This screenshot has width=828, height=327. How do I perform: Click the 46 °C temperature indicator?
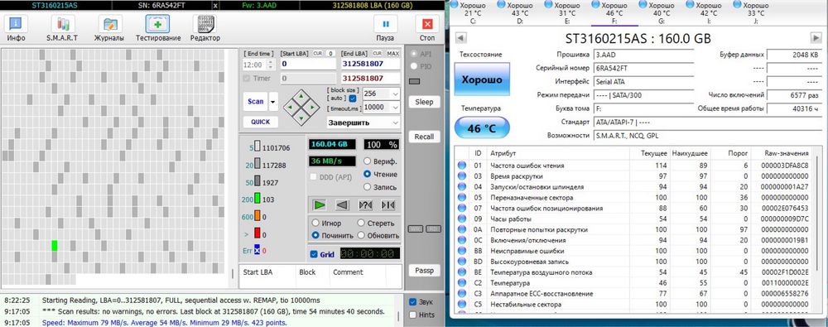tap(482, 127)
